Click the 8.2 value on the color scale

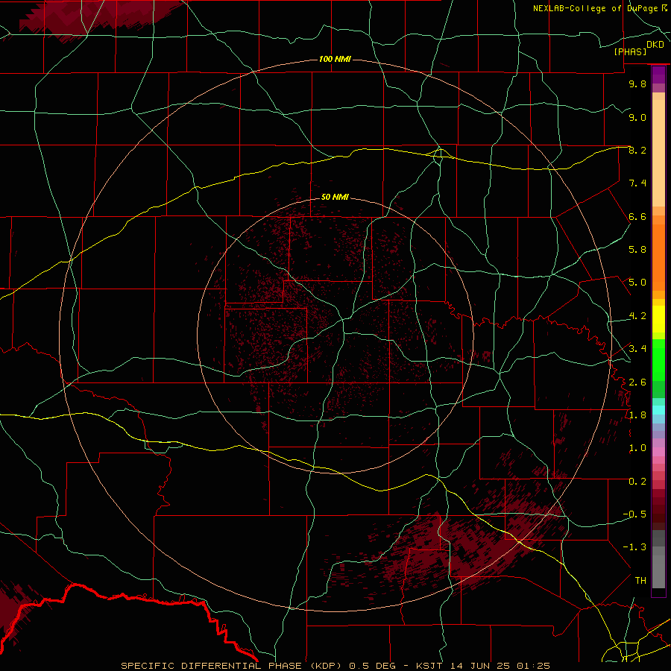click(637, 150)
